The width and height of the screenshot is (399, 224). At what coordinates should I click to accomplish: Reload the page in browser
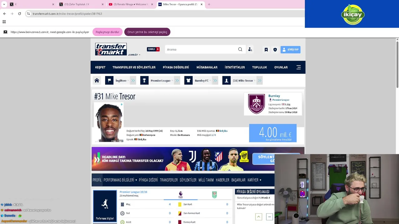point(19,14)
